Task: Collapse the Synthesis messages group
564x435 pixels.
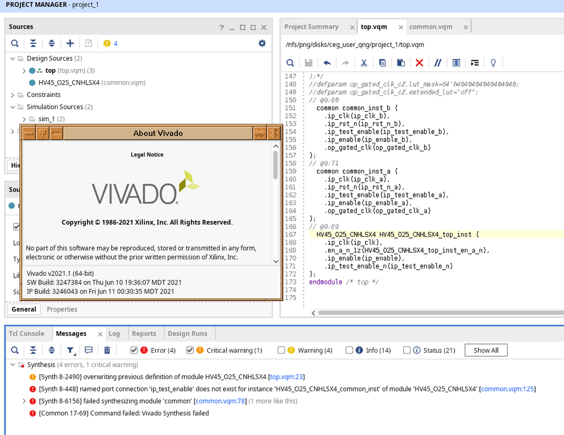Action: click(x=12, y=364)
